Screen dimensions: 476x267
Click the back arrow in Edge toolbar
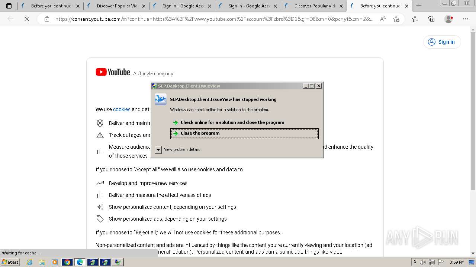[10, 19]
